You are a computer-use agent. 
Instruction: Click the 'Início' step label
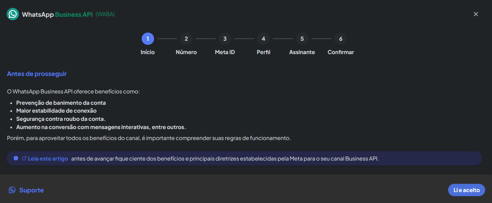[148, 52]
